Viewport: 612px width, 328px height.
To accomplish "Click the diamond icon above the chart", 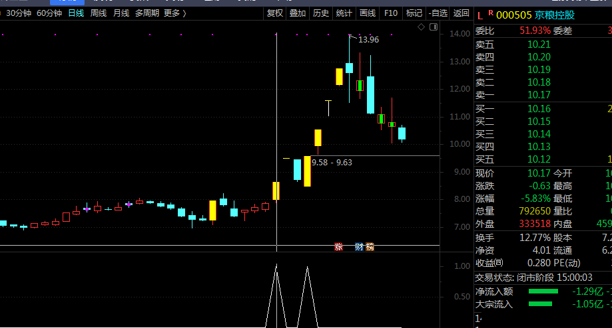I will (x=421, y=27).
